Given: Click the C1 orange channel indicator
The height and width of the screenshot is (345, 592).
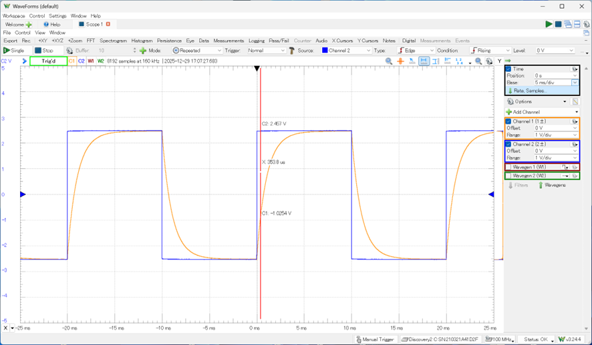Looking at the screenshot, I should coord(71,61).
